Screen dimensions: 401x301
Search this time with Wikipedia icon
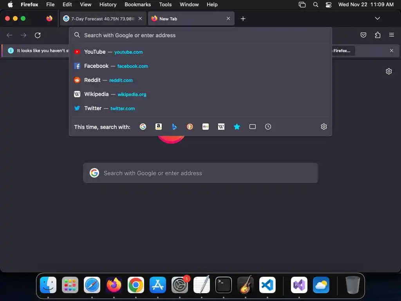(221, 127)
